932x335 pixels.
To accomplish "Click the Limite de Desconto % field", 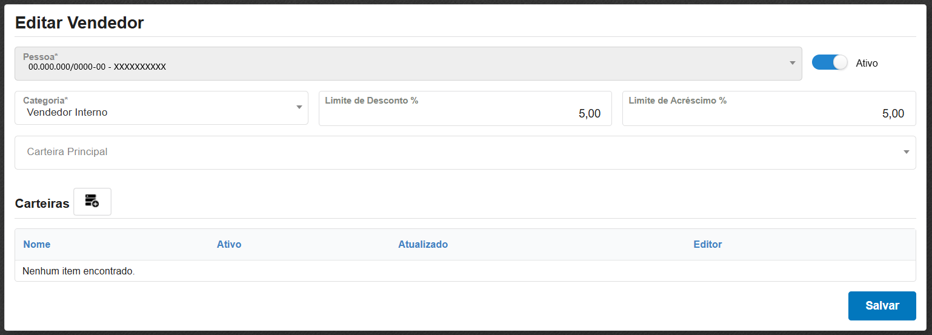I will point(465,113).
